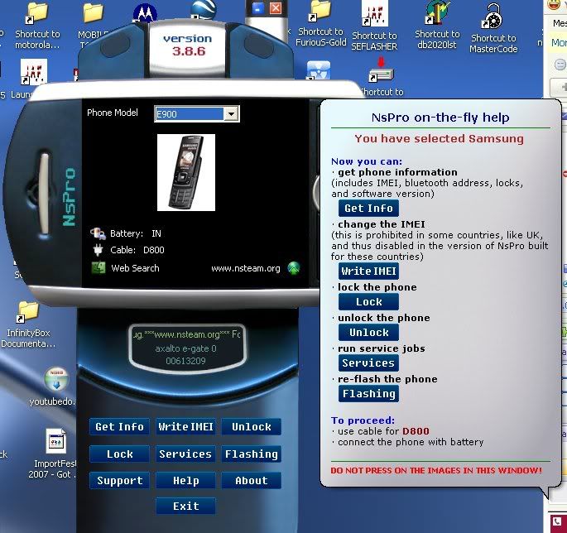Open the JAF Launcher desktop icon
The image size is (567, 533).
click(33, 72)
